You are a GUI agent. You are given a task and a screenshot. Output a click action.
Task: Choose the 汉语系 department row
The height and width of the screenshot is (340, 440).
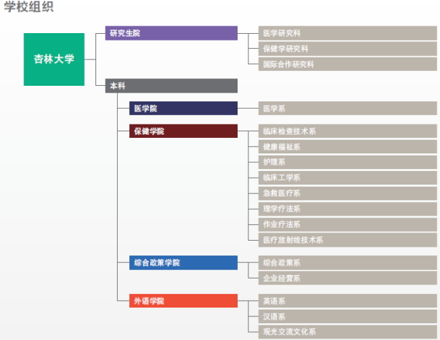pos(347,316)
